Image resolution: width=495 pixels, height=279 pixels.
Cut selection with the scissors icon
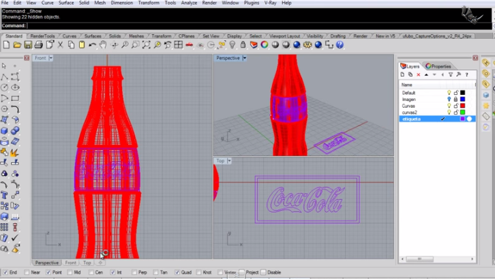(x=60, y=45)
